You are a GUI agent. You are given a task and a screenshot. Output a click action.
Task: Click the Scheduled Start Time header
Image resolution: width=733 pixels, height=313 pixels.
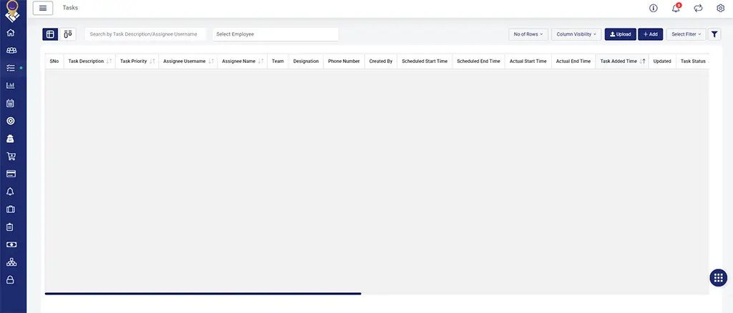pos(424,61)
